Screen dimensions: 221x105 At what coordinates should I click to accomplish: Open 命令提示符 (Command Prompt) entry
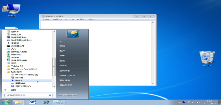pos(17,46)
